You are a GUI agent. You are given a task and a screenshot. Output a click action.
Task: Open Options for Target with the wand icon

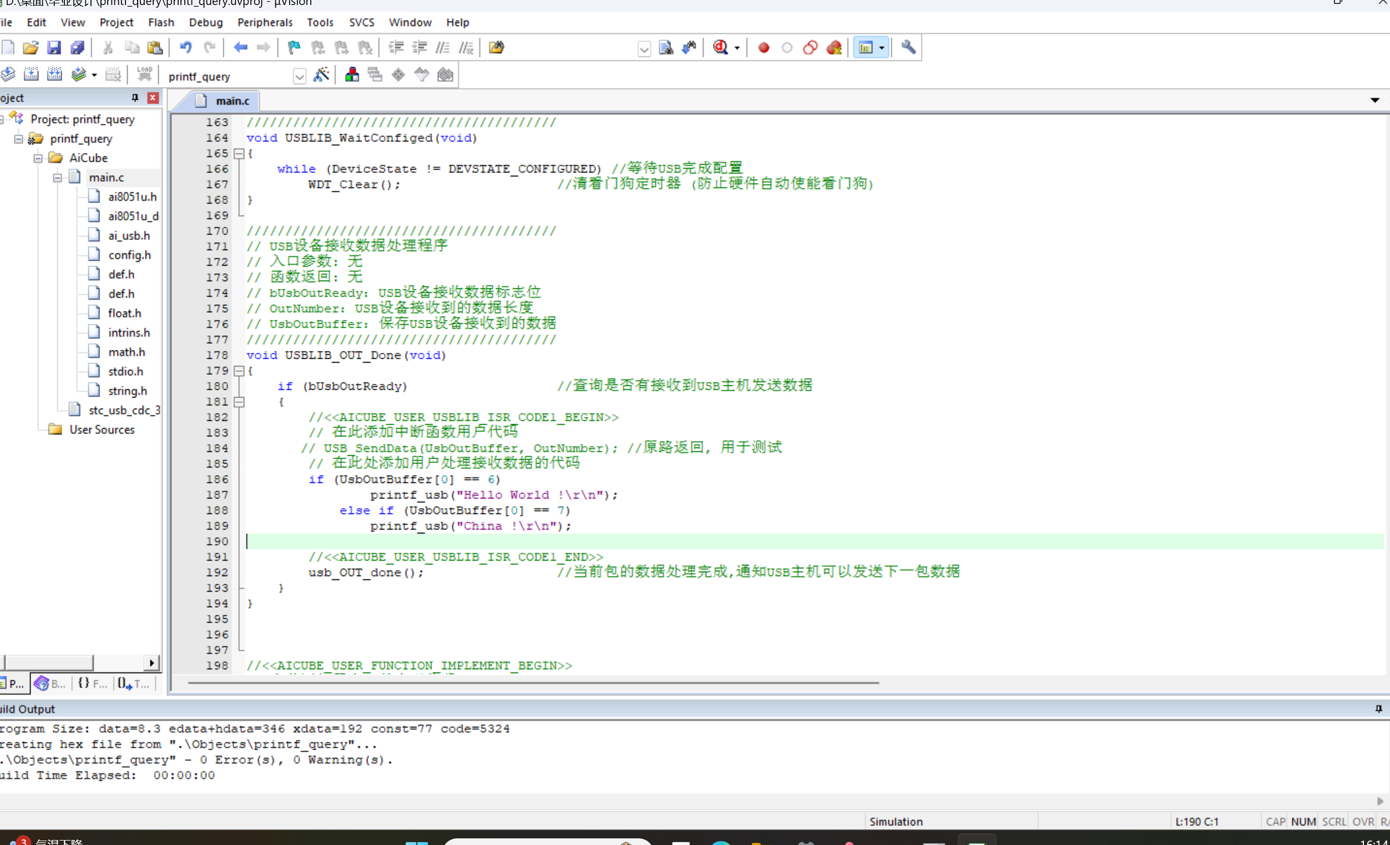click(x=321, y=74)
